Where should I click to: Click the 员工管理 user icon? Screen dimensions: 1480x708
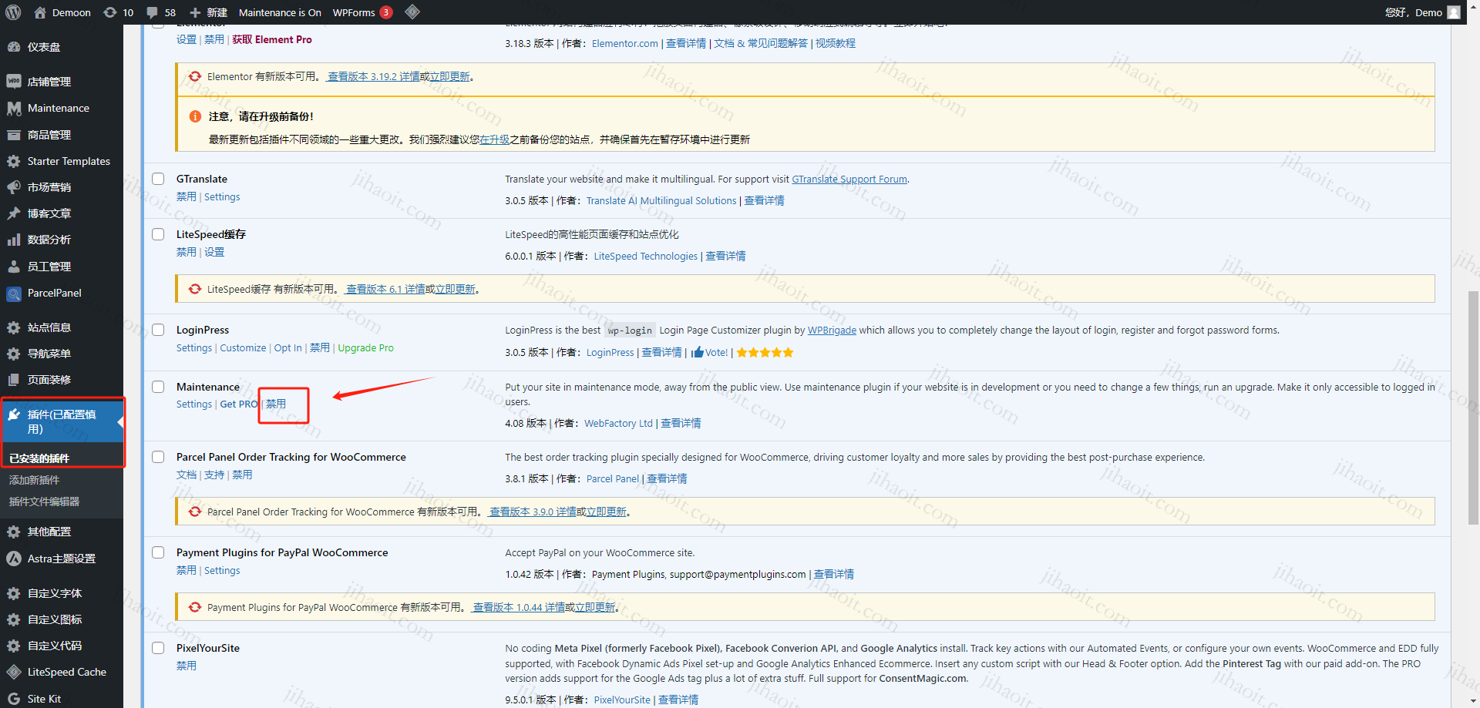[14, 267]
